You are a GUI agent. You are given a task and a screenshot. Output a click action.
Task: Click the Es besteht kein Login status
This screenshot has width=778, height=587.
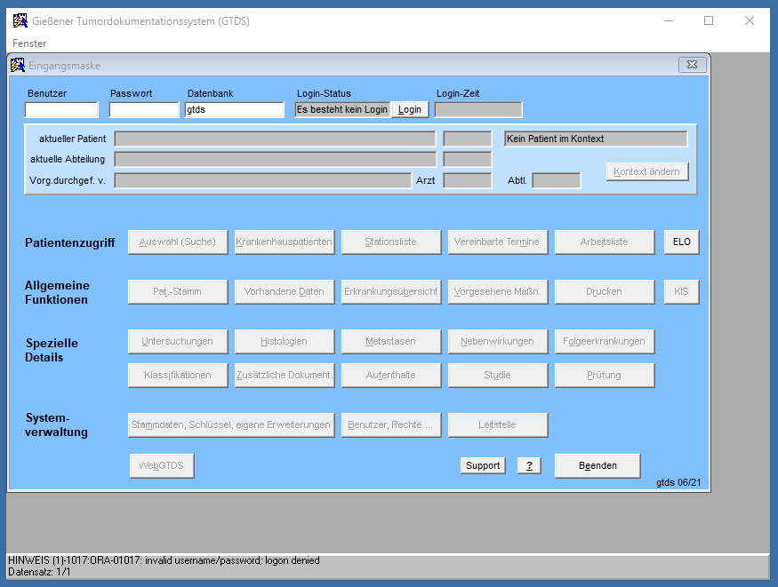(x=342, y=109)
